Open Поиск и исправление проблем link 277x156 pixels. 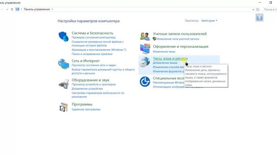(92, 54)
